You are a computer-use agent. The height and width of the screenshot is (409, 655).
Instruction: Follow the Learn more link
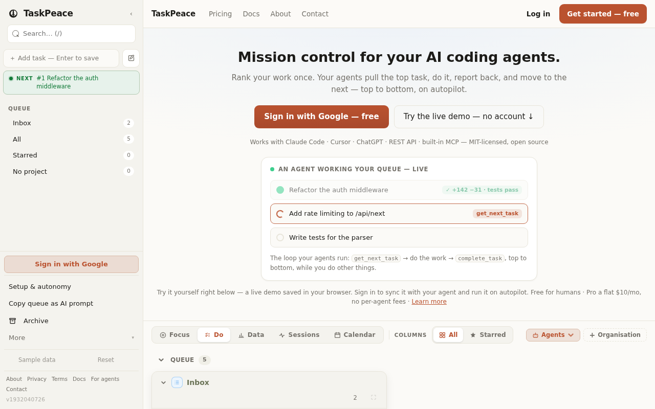click(429, 302)
